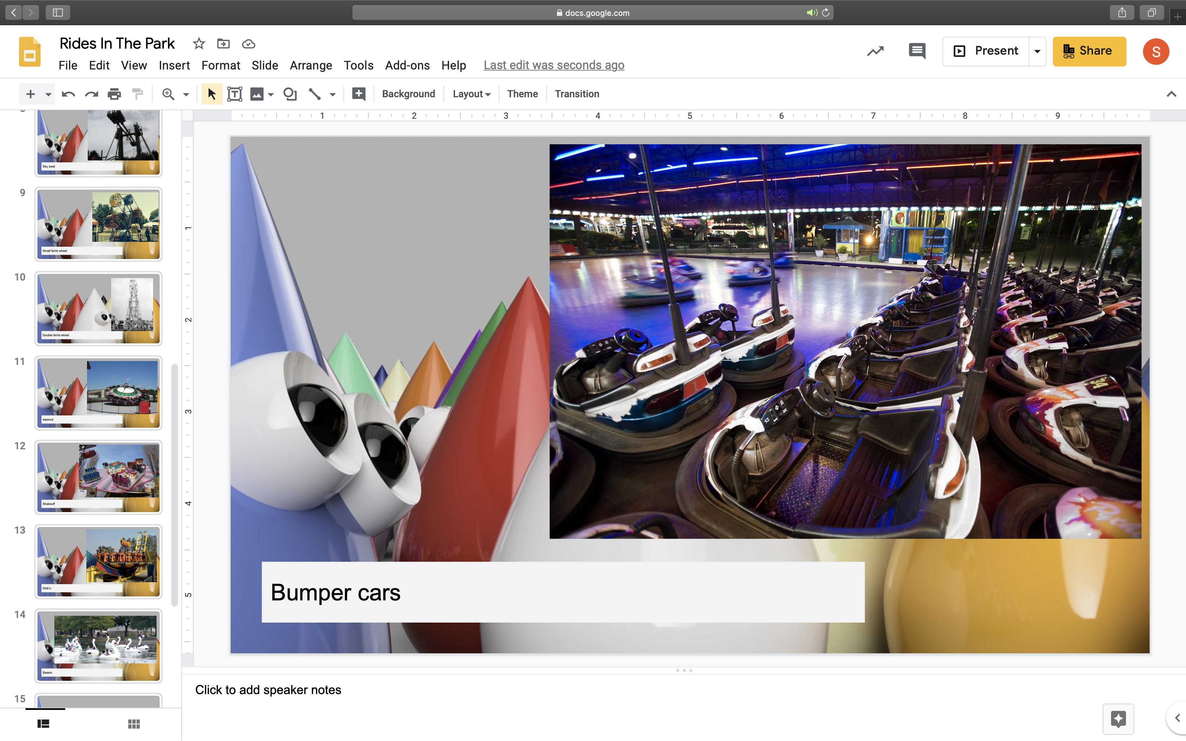Click the browser back arrow

pos(14,12)
